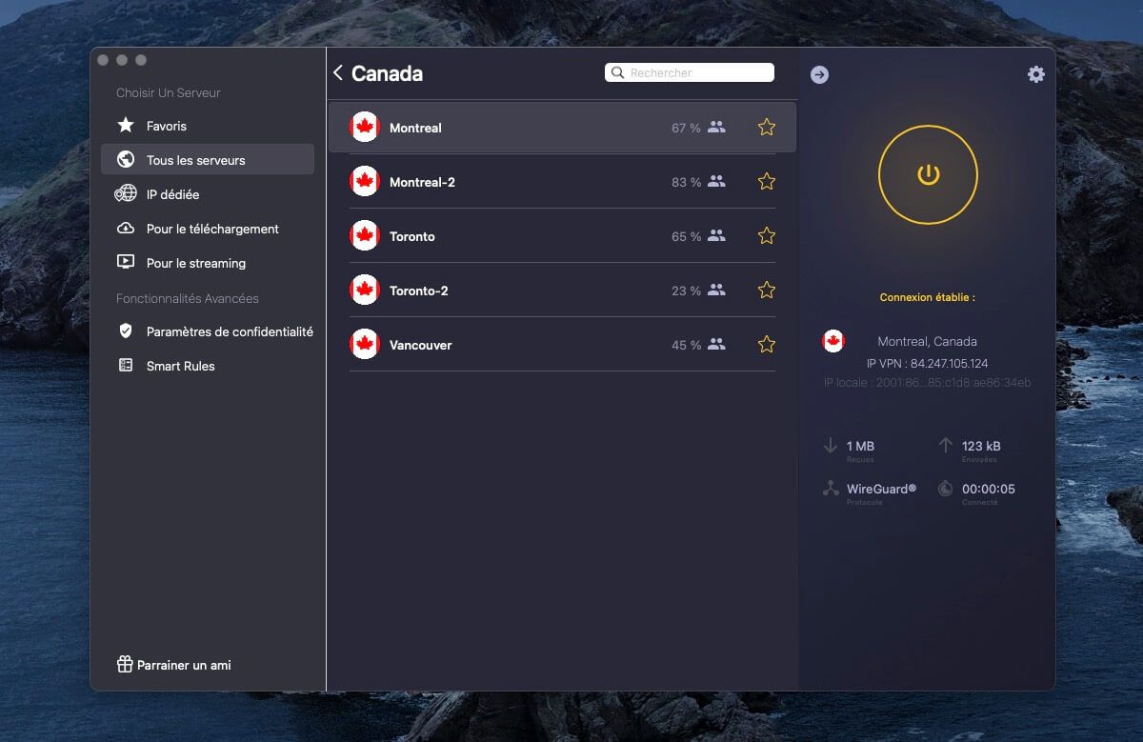The image size is (1143, 742).
Task: Select the Favoris star icon in sidebar
Action: (125, 125)
